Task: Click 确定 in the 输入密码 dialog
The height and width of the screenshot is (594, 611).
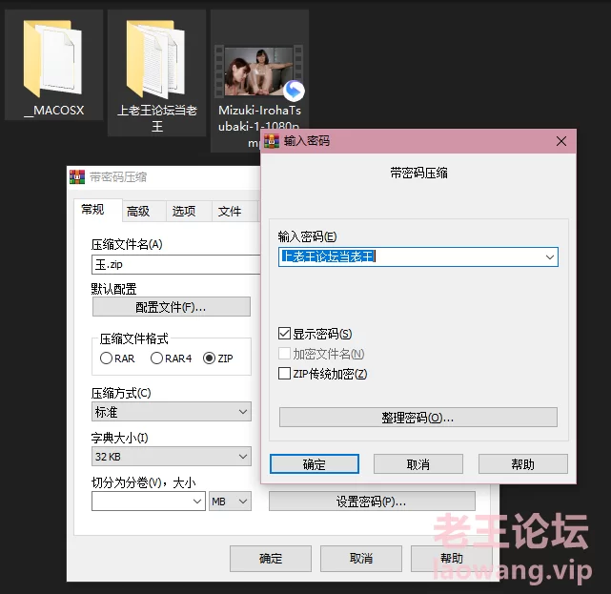Action: point(314,464)
